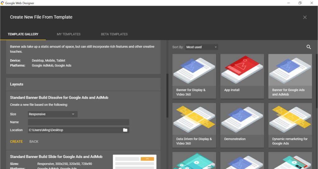Click the left panel vertical scrollbar
This screenshot has width=318, height=169.
click(x=167, y=95)
